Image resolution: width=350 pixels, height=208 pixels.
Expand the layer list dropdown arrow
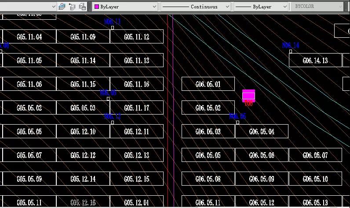pyautogui.click(x=54, y=7)
